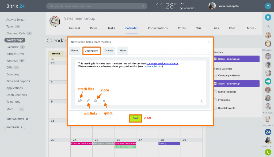Click Yana Prokopets profile photo
This screenshot has height=157, width=274.
tap(212, 6)
